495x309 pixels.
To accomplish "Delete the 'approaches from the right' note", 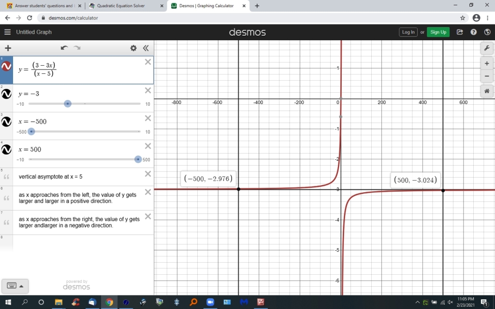I will click(148, 216).
